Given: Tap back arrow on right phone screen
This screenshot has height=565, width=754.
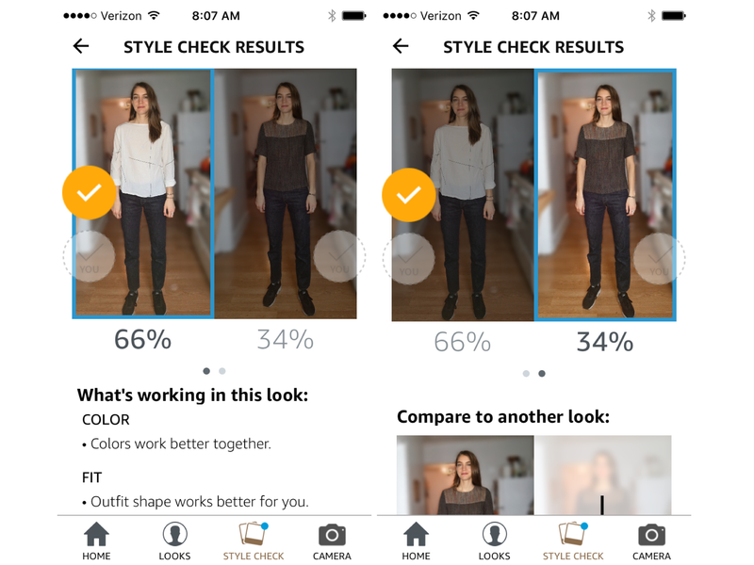Looking at the screenshot, I should [401, 46].
